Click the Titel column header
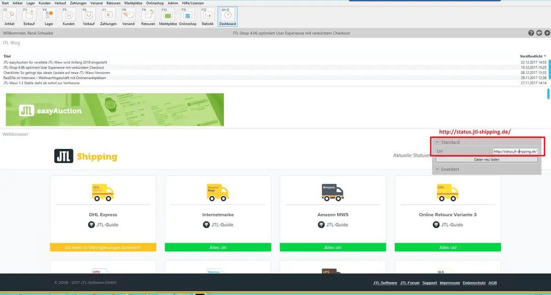This screenshot has height=295, width=551. coord(7,56)
